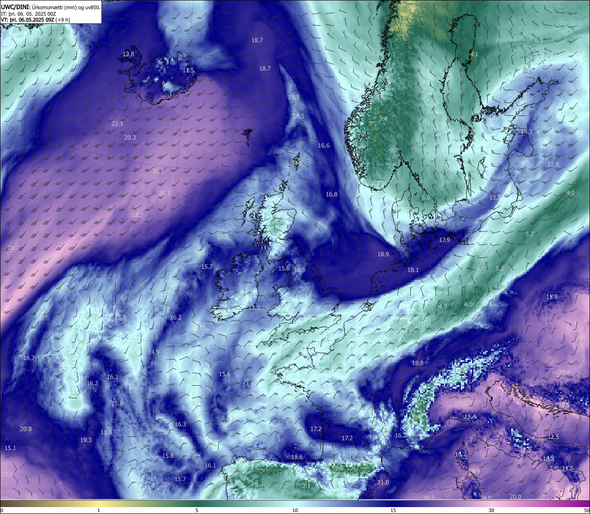This screenshot has width=590, height=514.
Task: Click the 17.9 value over the Baltic
Action: (x=444, y=240)
